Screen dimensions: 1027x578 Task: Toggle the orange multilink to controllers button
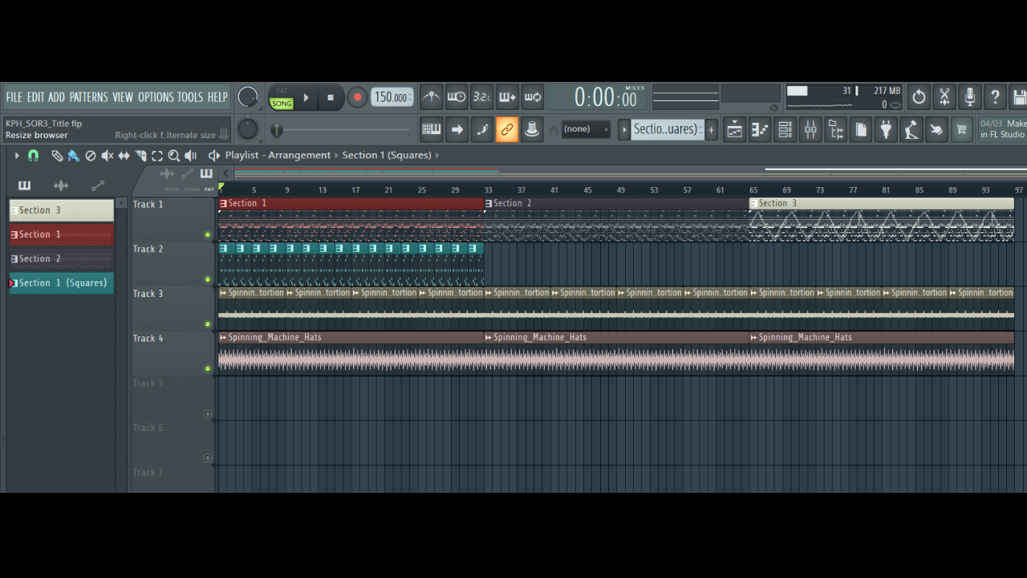click(x=507, y=129)
